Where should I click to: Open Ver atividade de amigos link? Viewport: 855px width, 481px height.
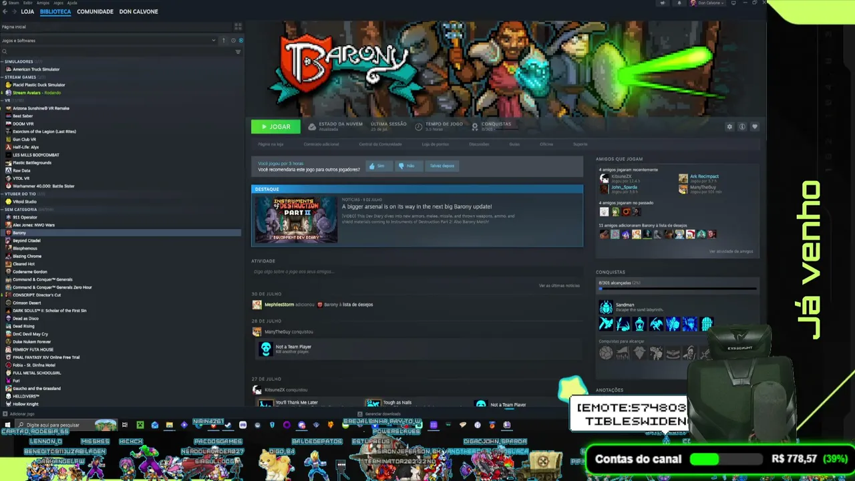click(x=731, y=251)
